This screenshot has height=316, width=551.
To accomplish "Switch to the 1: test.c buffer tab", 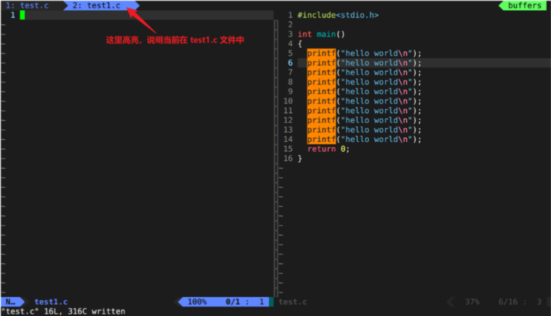I will point(27,6).
